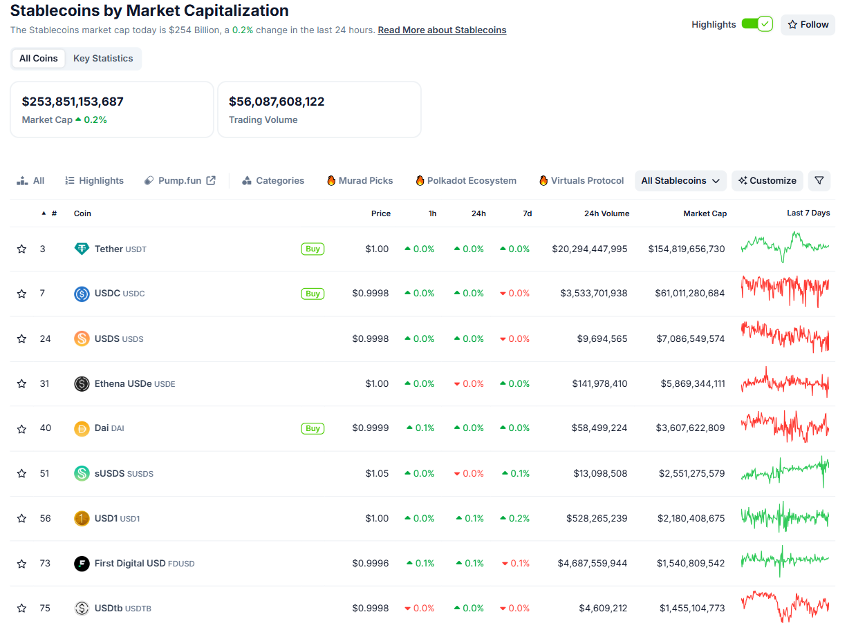This screenshot has width=847, height=630.
Task: Sort by the 1h column header
Action: point(432,213)
